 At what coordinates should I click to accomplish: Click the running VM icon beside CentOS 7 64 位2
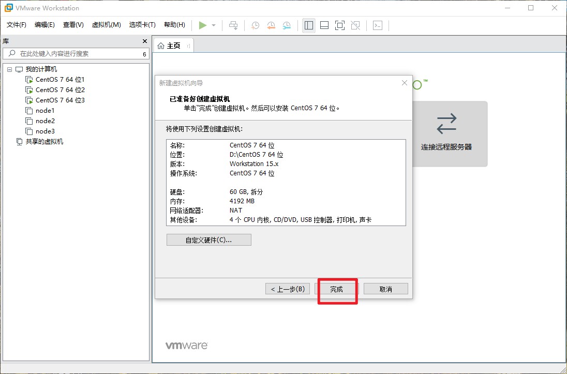coord(29,89)
